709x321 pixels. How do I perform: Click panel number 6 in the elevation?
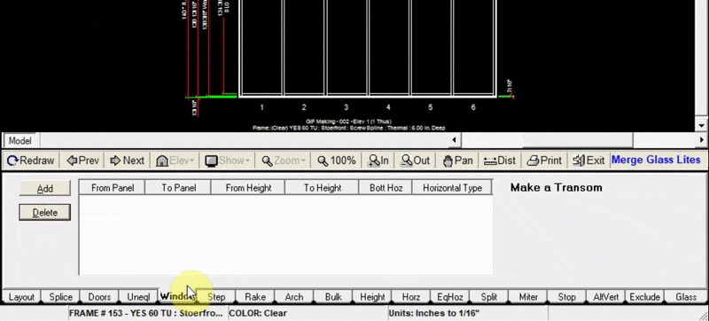coord(473,107)
